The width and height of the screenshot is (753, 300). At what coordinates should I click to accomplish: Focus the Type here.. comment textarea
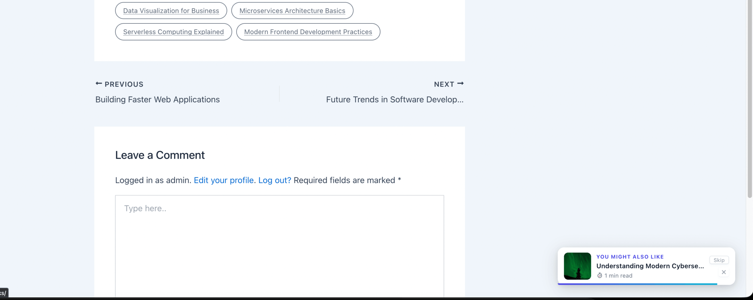click(279, 246)
